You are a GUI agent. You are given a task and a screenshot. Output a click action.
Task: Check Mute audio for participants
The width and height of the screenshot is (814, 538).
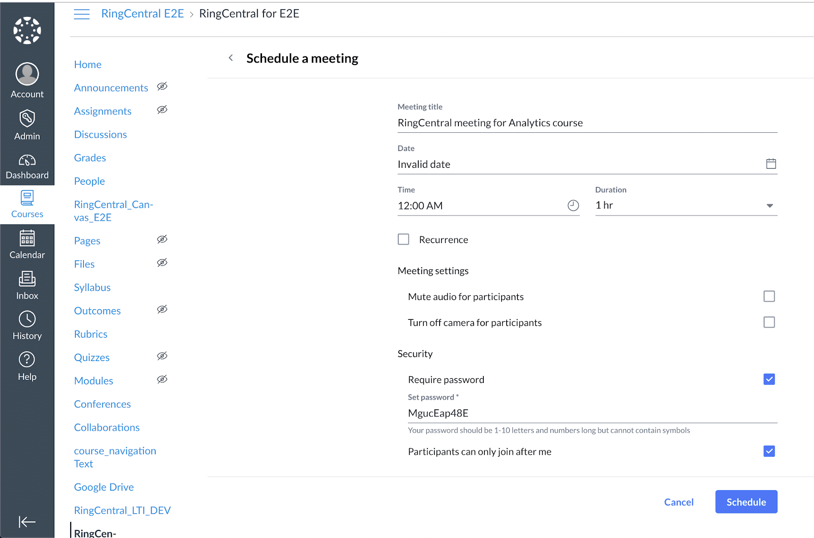pos(769,296)
